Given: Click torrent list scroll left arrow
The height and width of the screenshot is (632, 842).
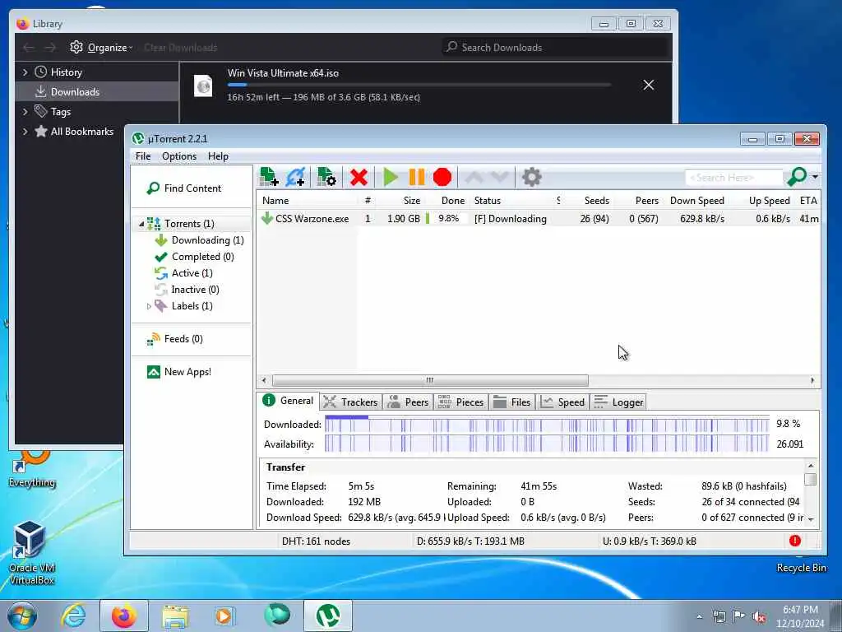Looking at the screenshot, I should click(264, 380).
